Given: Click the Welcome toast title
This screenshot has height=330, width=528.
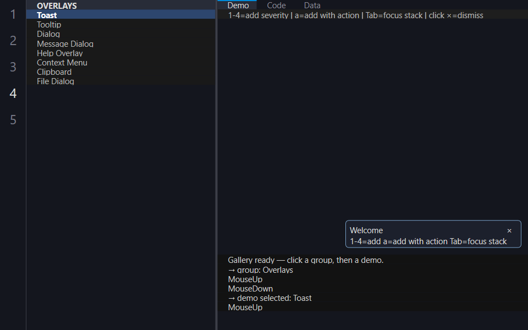Looking at the screenshot, I should 366,230.
